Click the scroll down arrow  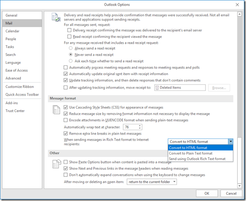click(239, 186)
